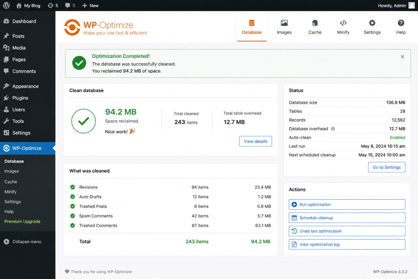The image size is (418, 279).
Task: Click the sidebar Settings sliders icon
Action: (x=6, y=133)
